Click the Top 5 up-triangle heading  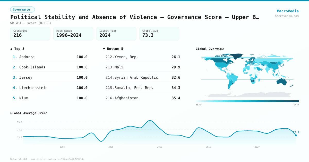17,49
